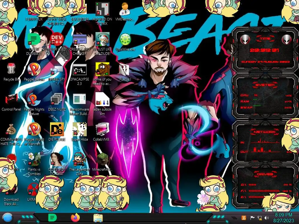Open the volume speaker tray icon

click(267, 218)
